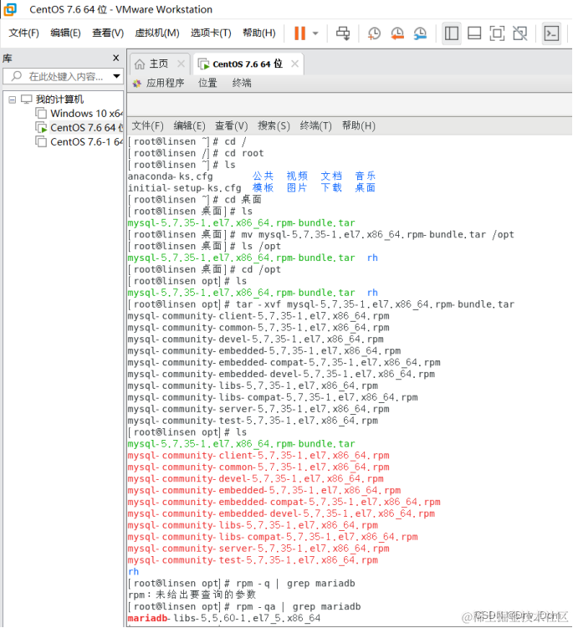Image resolution: width=573 pixels, height=628 pixels.
Task: Click the anaconda-ks.cfg file name
Action: [x=171, y=176]
